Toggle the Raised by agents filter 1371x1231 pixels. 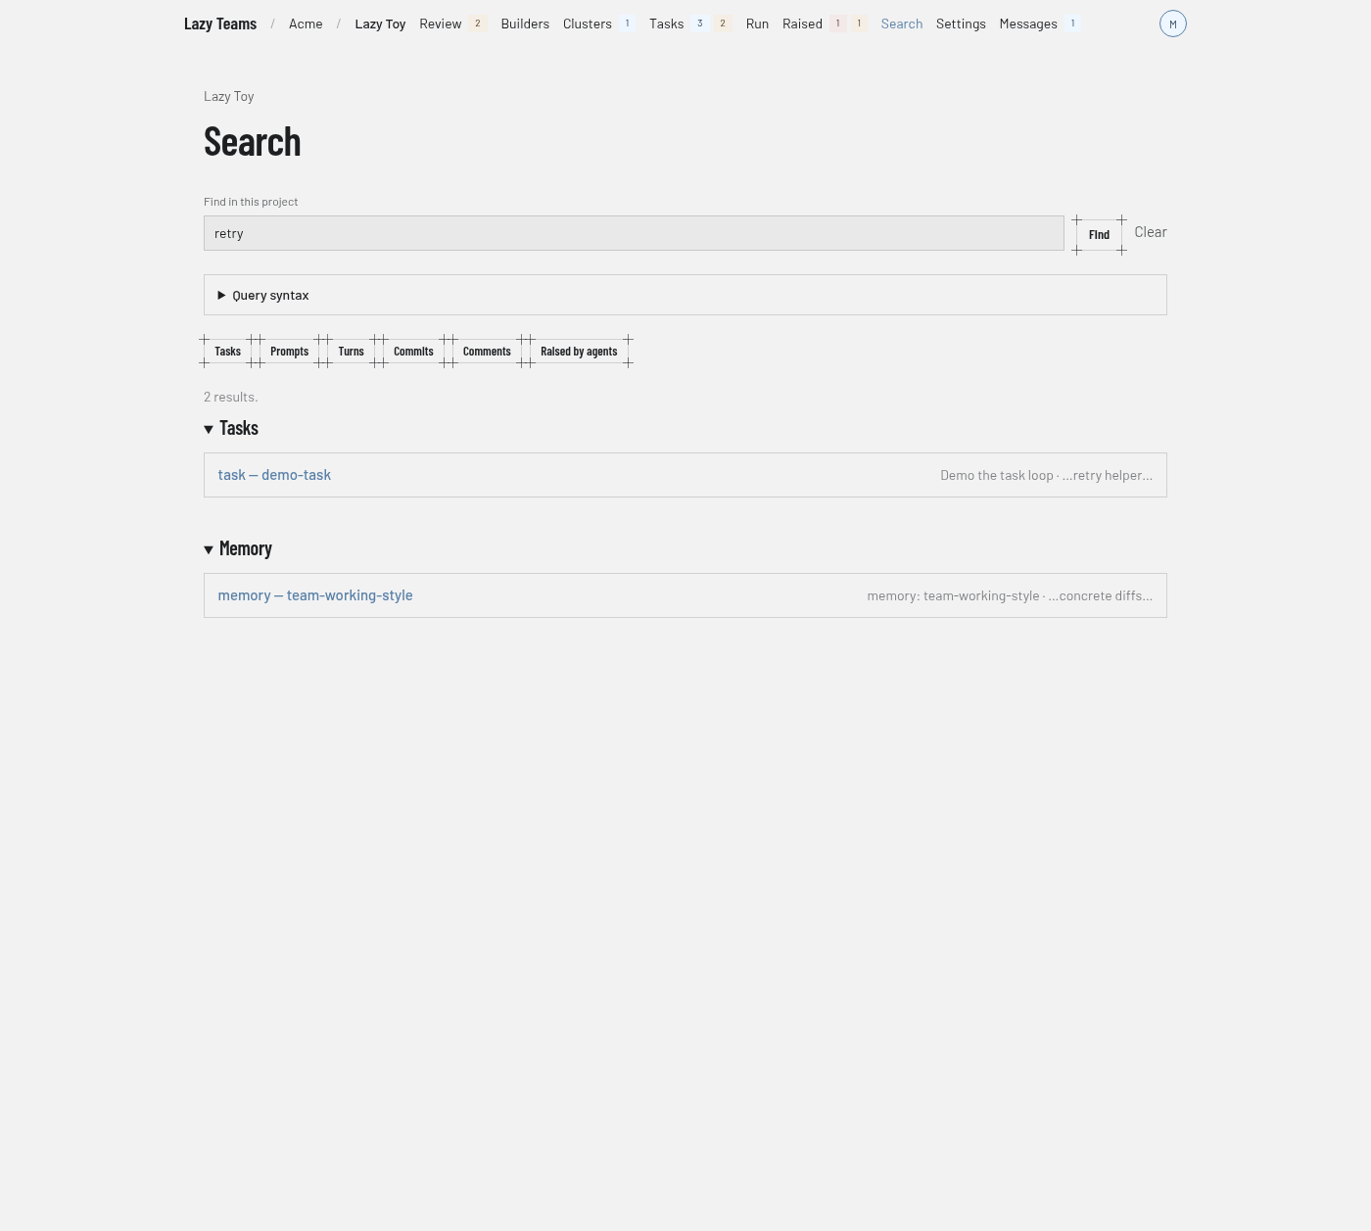coord(579,352)
